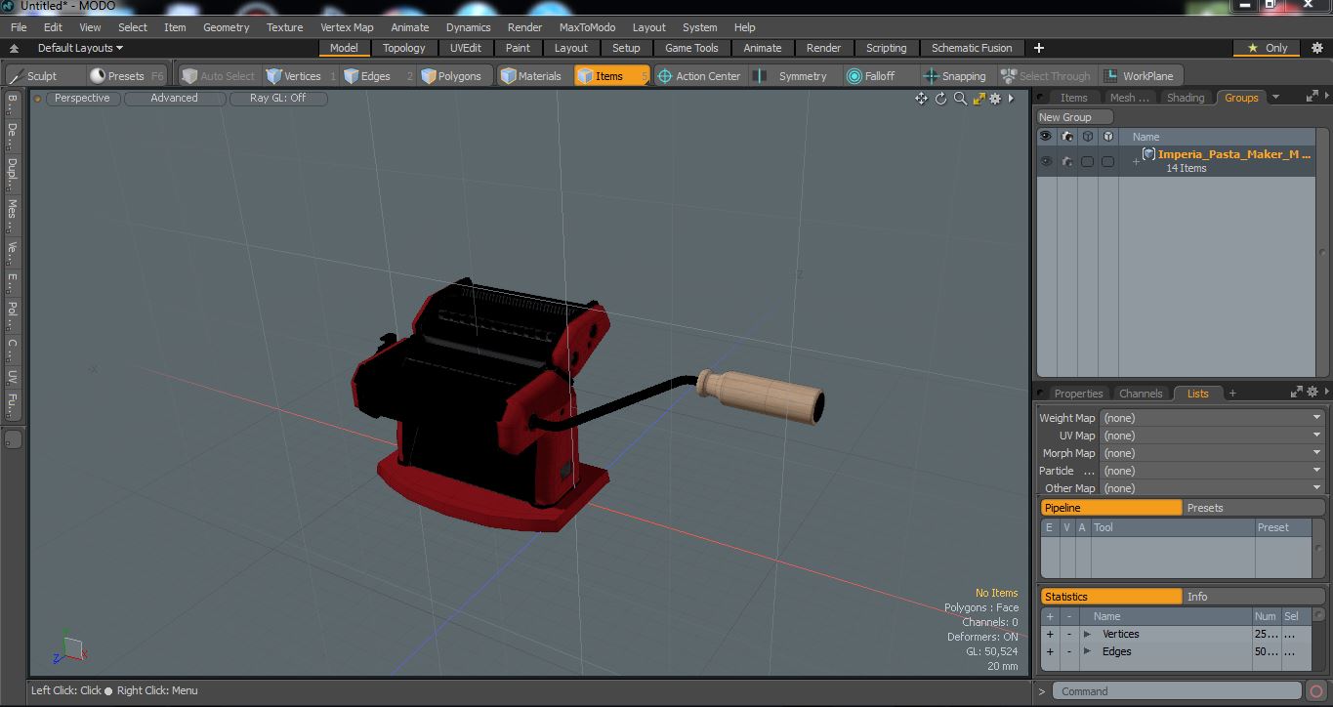Viewport: 1333px width, 707px height.
Task: Click the Perspective view button
Action: coord(82,98)
